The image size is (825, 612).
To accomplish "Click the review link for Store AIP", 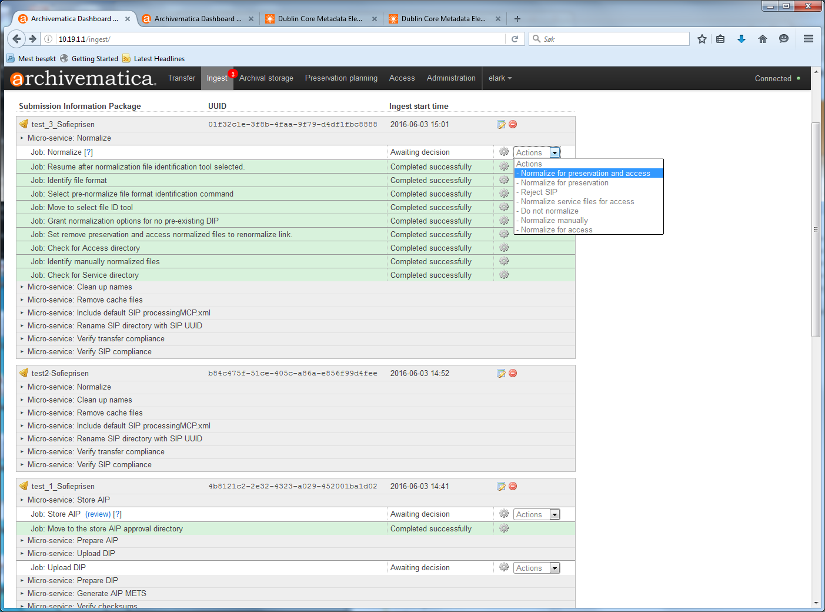I will click(98, 514).
